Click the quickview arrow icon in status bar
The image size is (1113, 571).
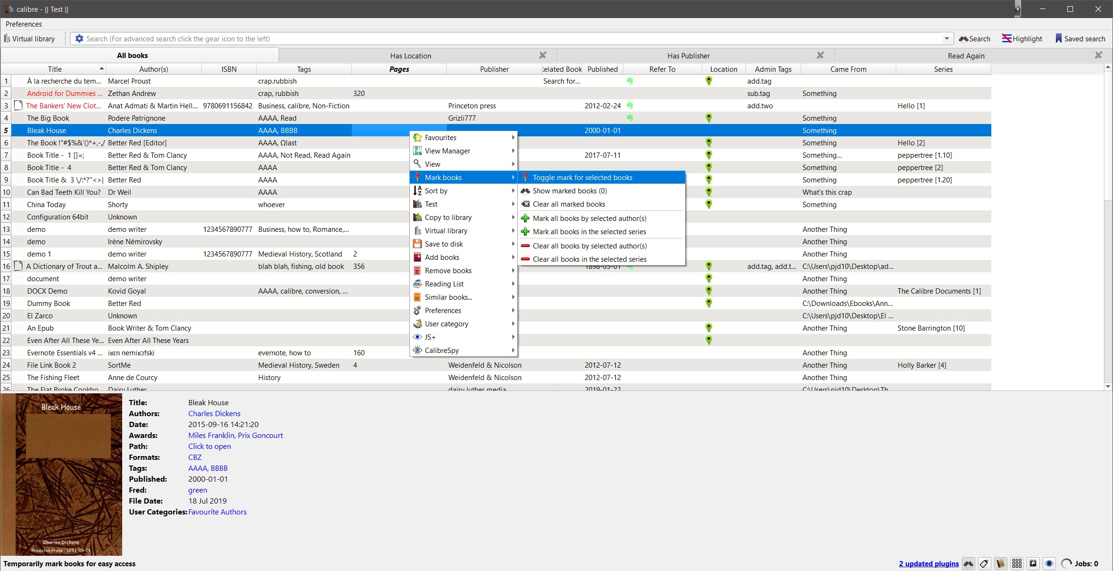point(1033,563)
